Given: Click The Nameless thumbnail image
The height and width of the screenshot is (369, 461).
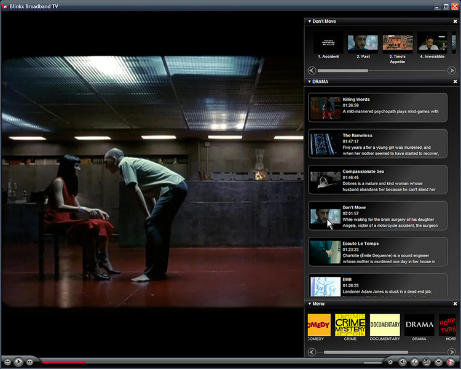Looking at the screenshot, I should coord(325,144).
